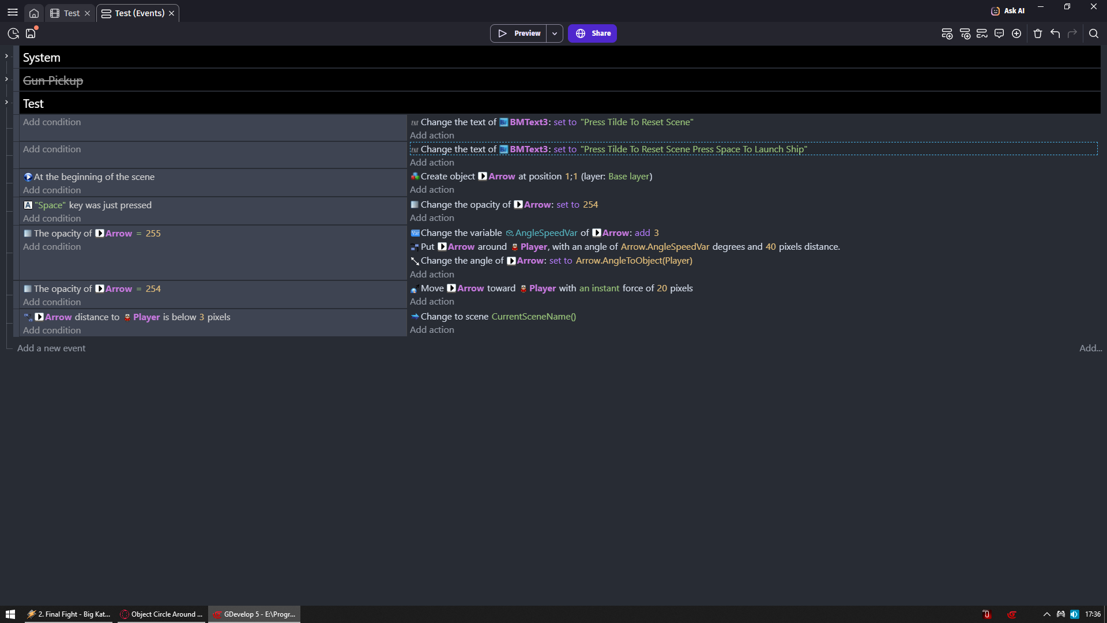
Task: Open the events search magnifier icon
Action: [1093, 33]
